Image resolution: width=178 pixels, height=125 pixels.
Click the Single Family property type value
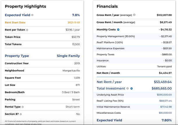(68, 56)
